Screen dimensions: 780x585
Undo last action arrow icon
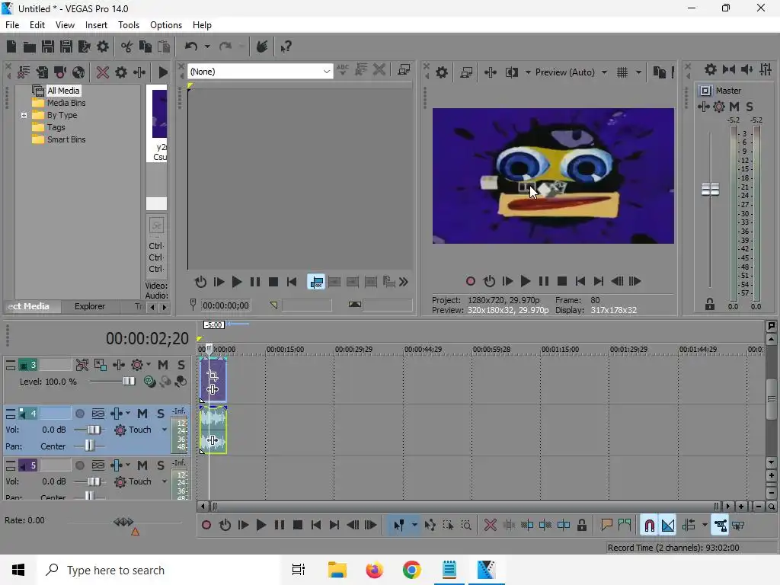[x=191, y=46]
